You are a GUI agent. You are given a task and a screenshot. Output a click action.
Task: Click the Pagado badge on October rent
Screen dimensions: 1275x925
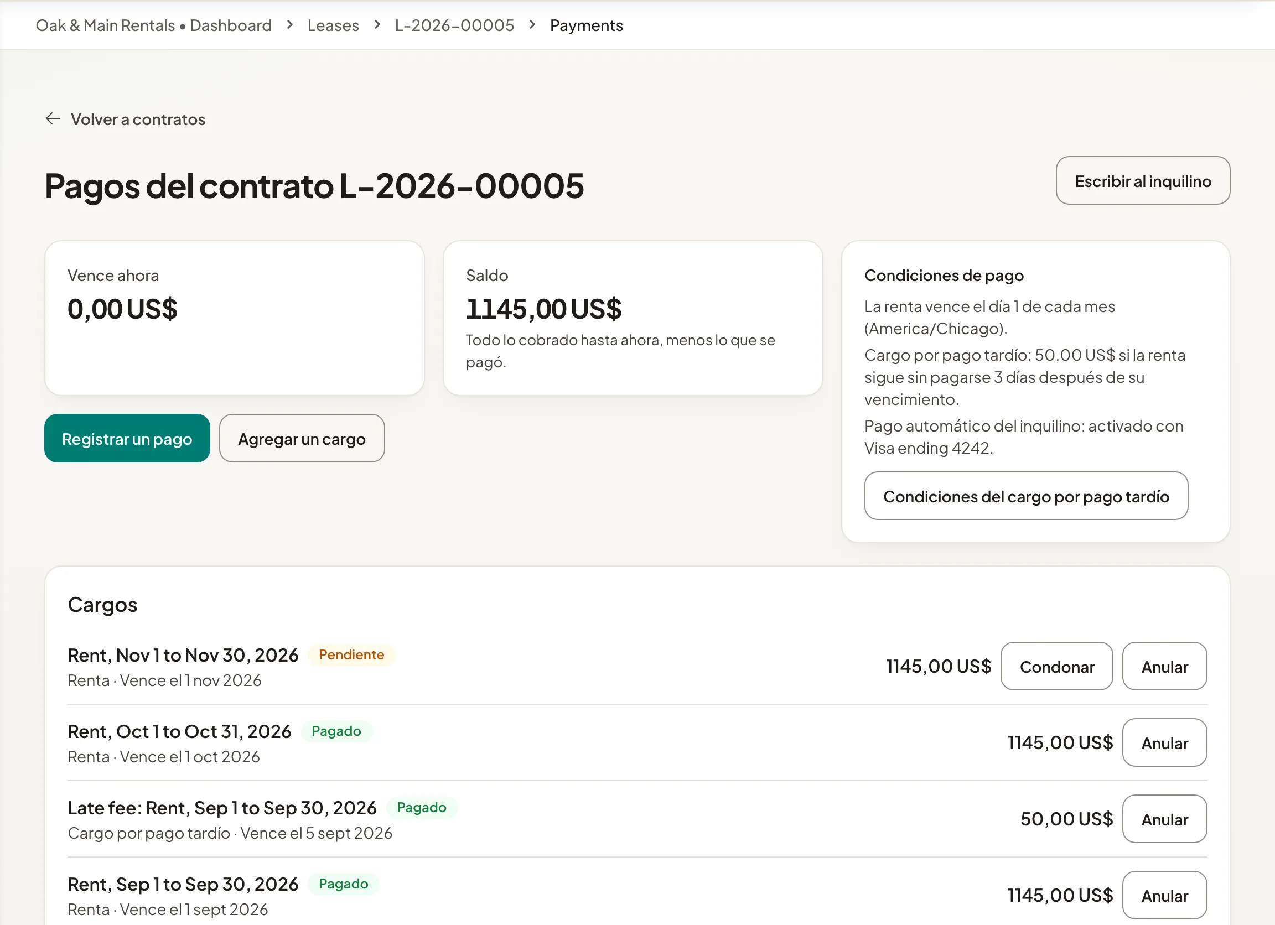pos(336,732)
